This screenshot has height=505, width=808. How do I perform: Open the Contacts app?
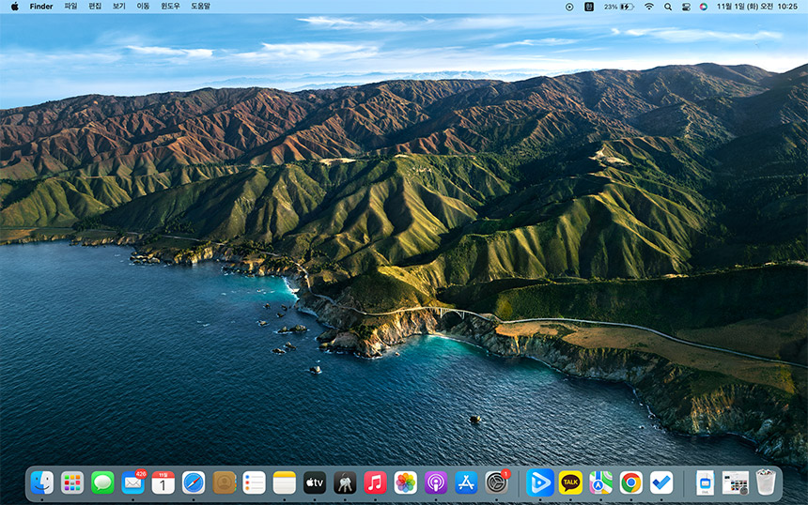point(224,482)
